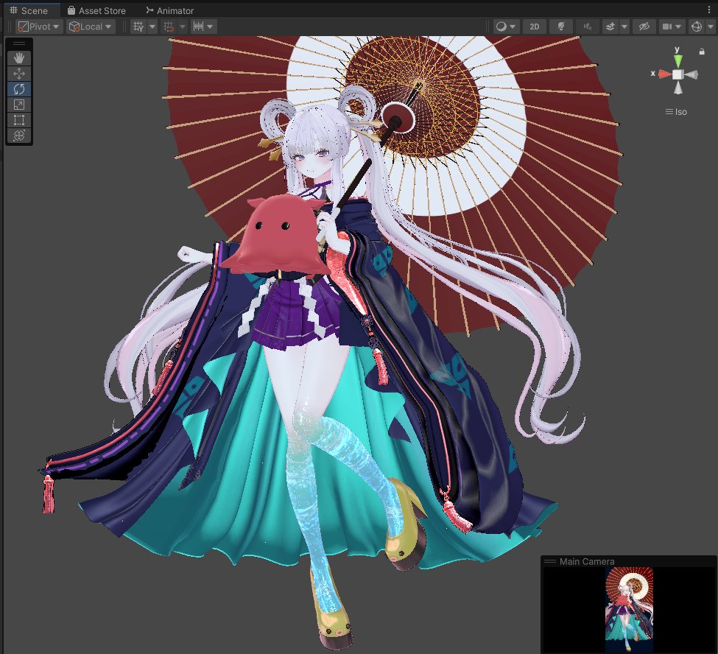718x654 pixels.
Task: Select the Scale tool
Action: 18,105
